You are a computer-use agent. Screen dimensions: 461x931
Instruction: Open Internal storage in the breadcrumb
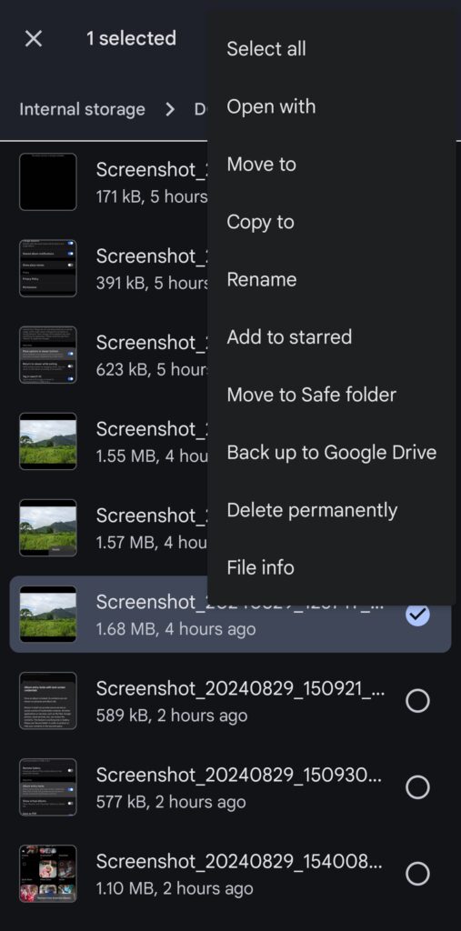82,109
